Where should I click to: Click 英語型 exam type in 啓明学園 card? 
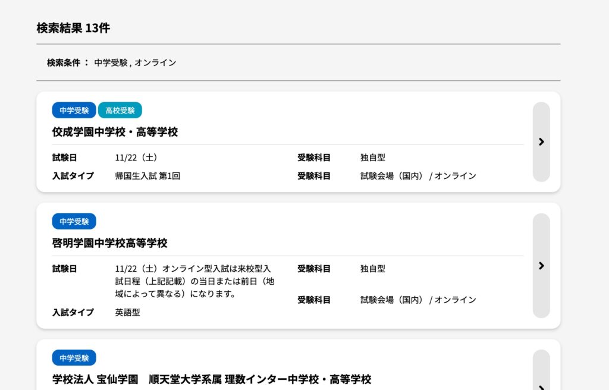pyautogui.click(x=128, y=312)
